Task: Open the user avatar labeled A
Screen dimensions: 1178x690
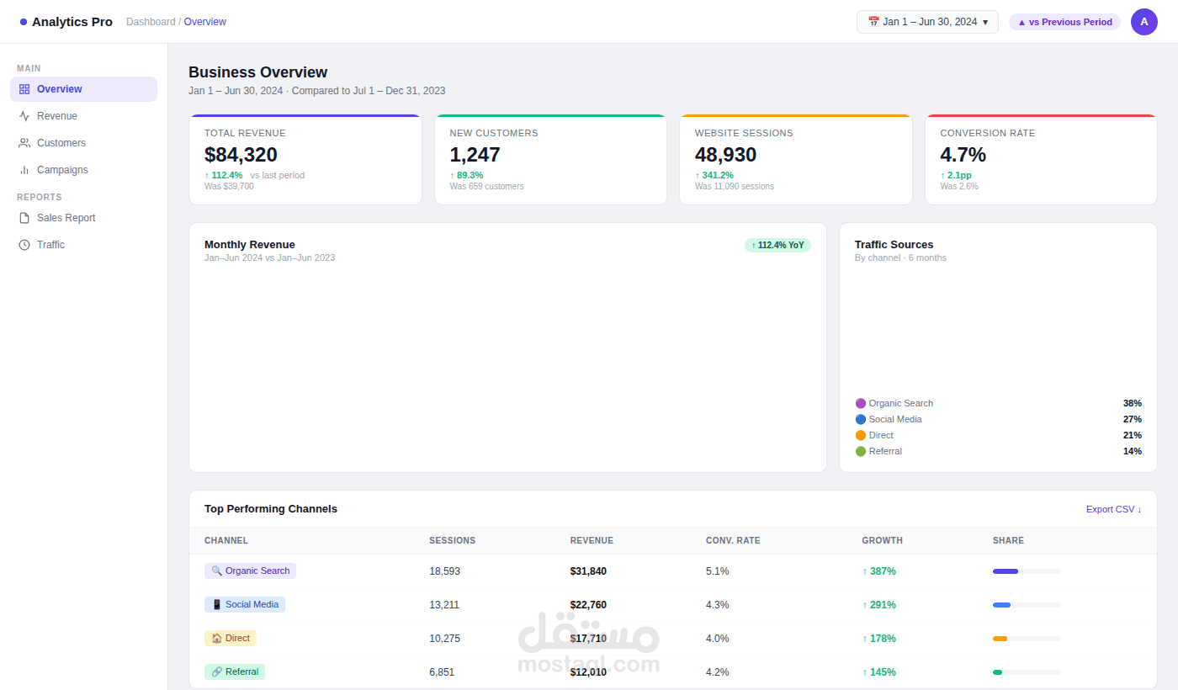Action: (1144, 22)
